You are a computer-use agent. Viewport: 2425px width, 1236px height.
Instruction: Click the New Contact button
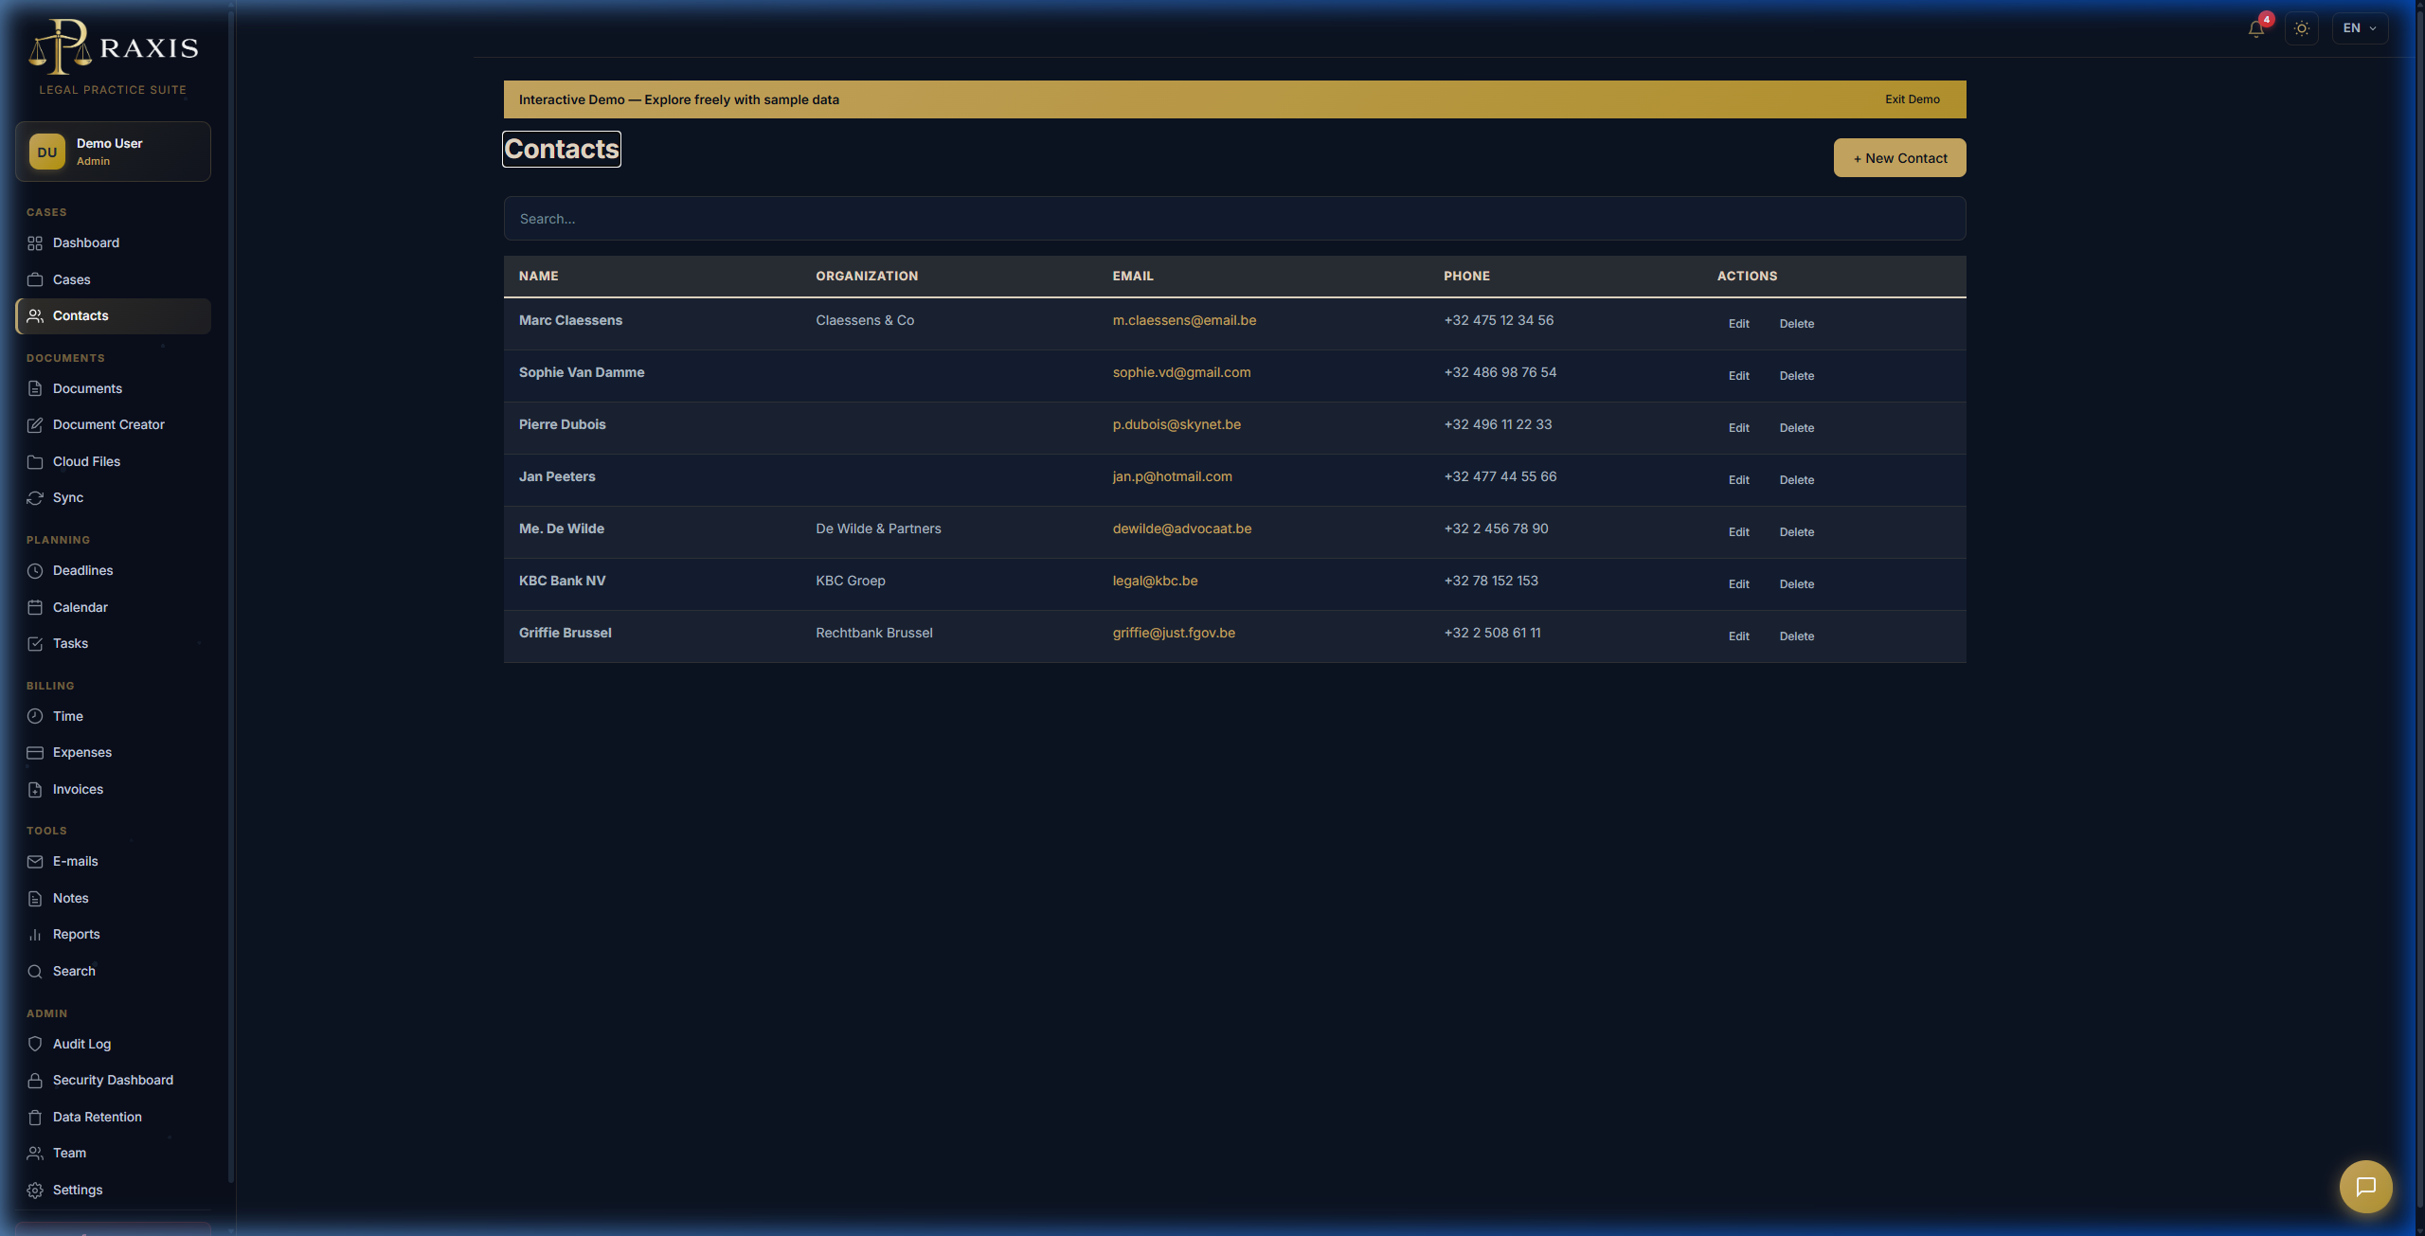coord(1899,158)
